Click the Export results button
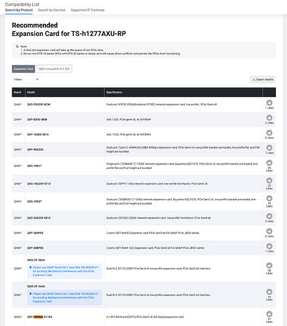 coord(263,80)
